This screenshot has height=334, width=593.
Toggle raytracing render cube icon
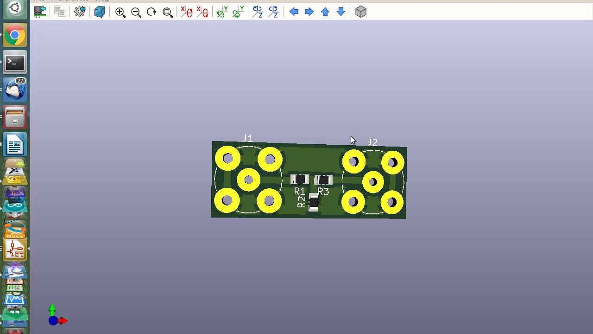(x=100, y=12)
